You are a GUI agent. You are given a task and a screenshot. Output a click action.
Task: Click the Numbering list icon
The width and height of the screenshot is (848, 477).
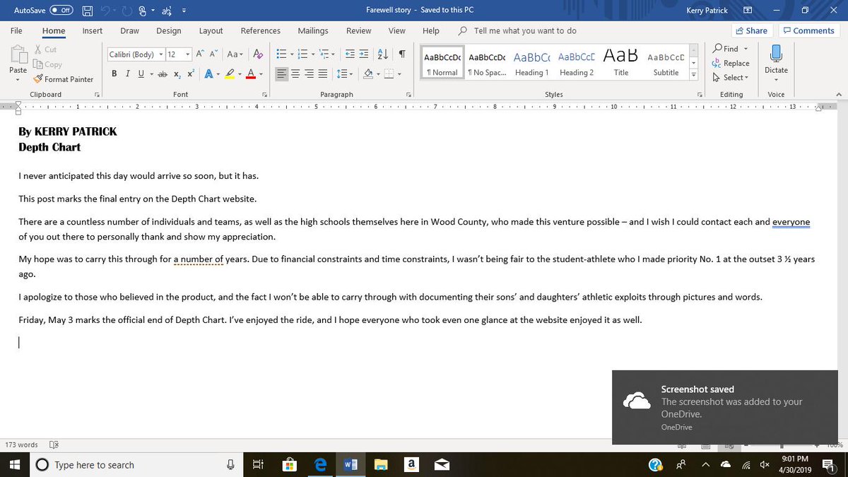tap(302, 54)
